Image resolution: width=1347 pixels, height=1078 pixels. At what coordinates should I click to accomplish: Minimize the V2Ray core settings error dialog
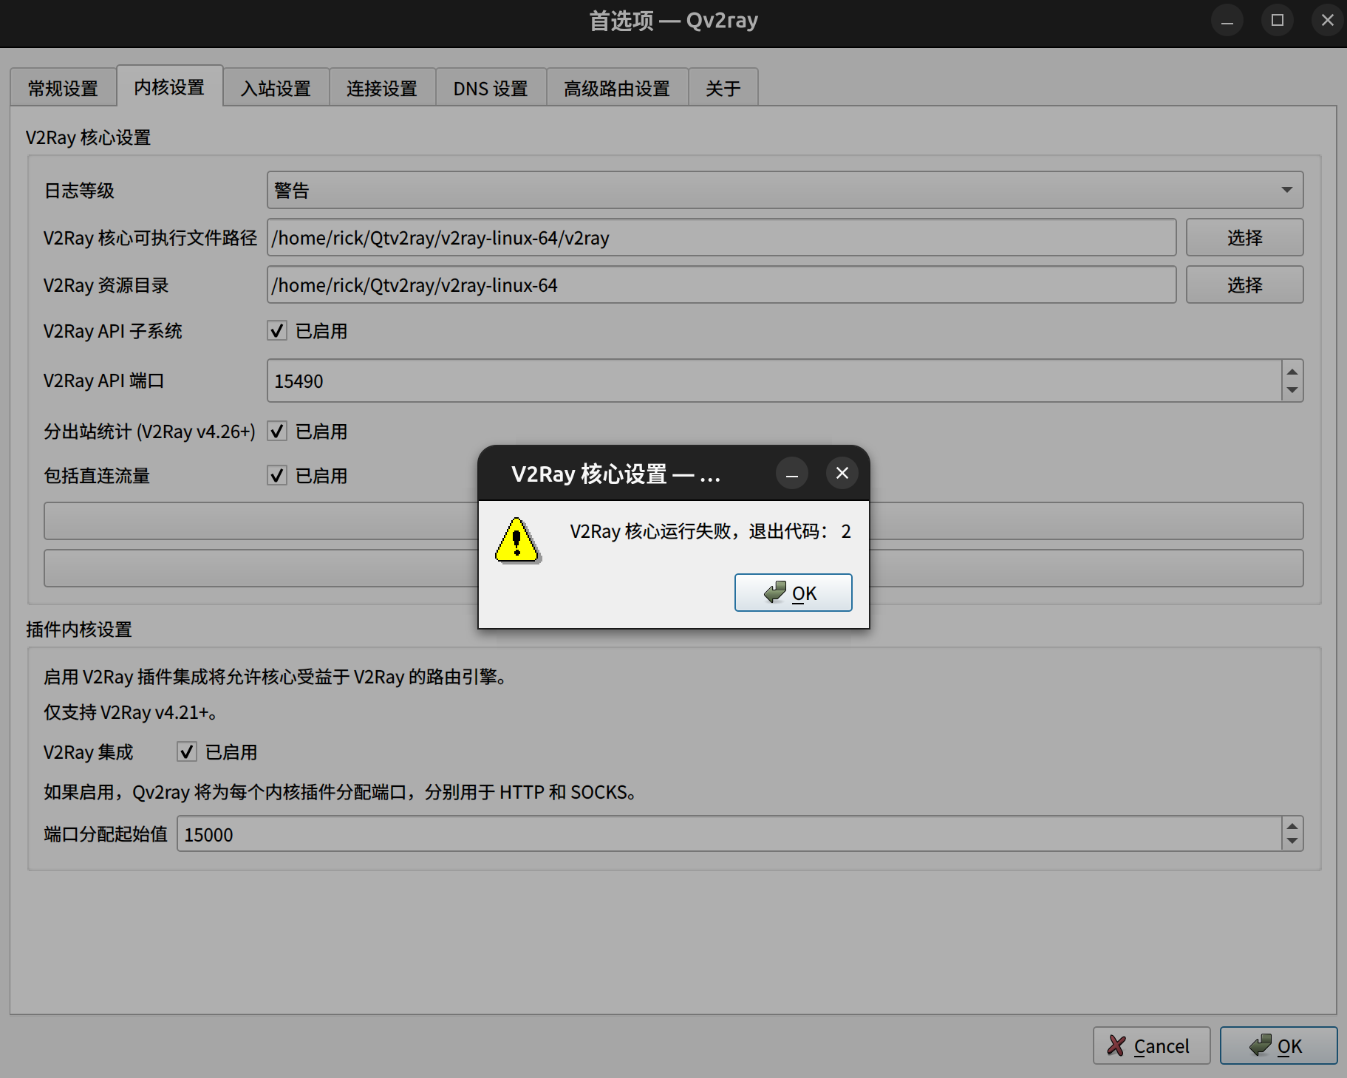pos(792,474)
